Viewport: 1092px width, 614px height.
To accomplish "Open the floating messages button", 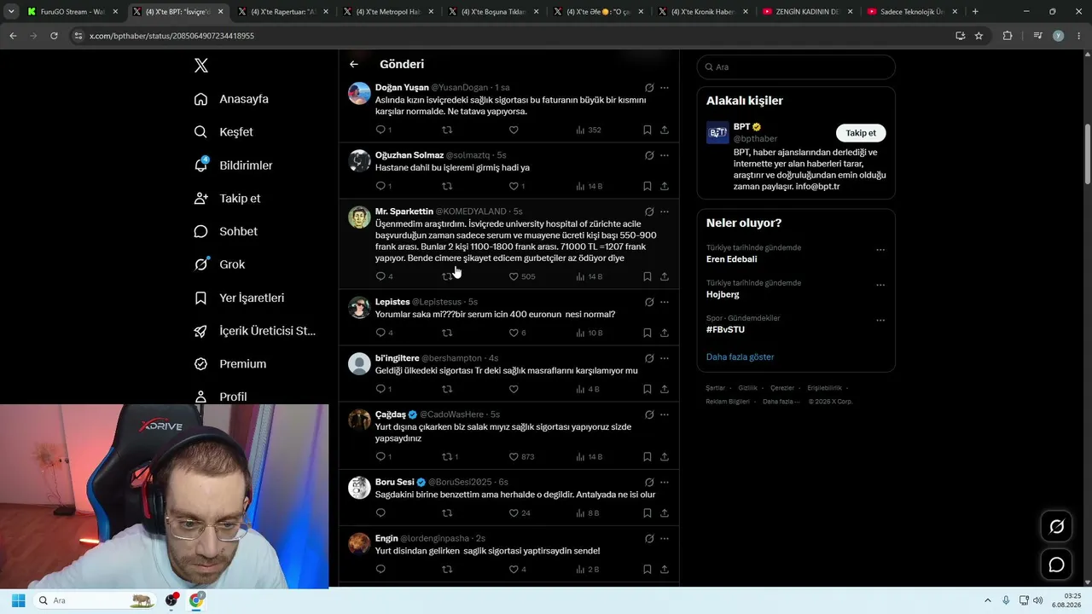I will point(1056,565).
